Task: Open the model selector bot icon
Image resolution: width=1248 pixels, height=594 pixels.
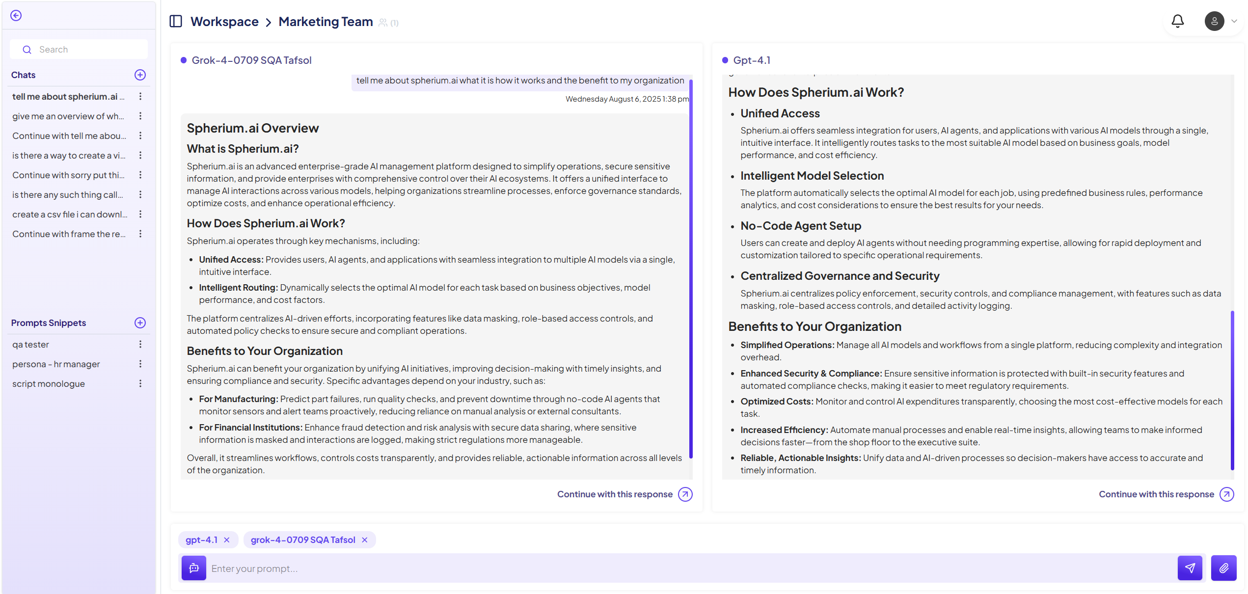Action: [194, 568]
